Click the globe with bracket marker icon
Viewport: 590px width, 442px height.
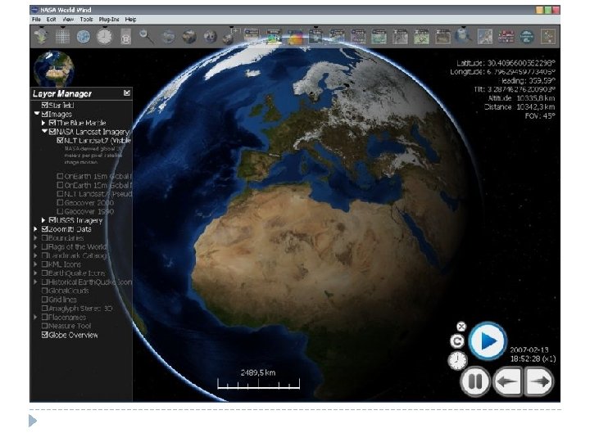[x=230, y=37]
